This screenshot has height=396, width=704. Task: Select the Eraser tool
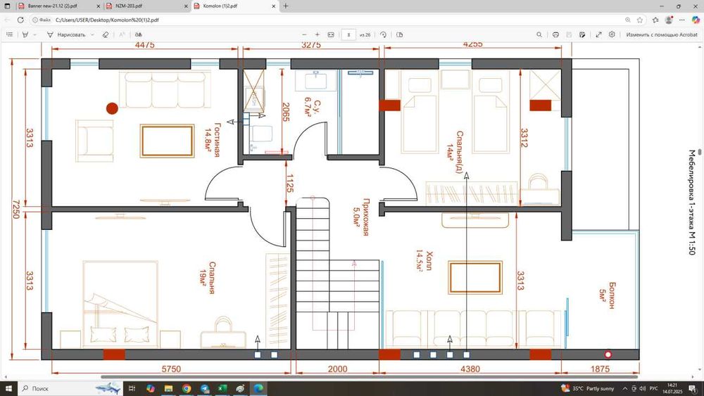tap(105, 34)
